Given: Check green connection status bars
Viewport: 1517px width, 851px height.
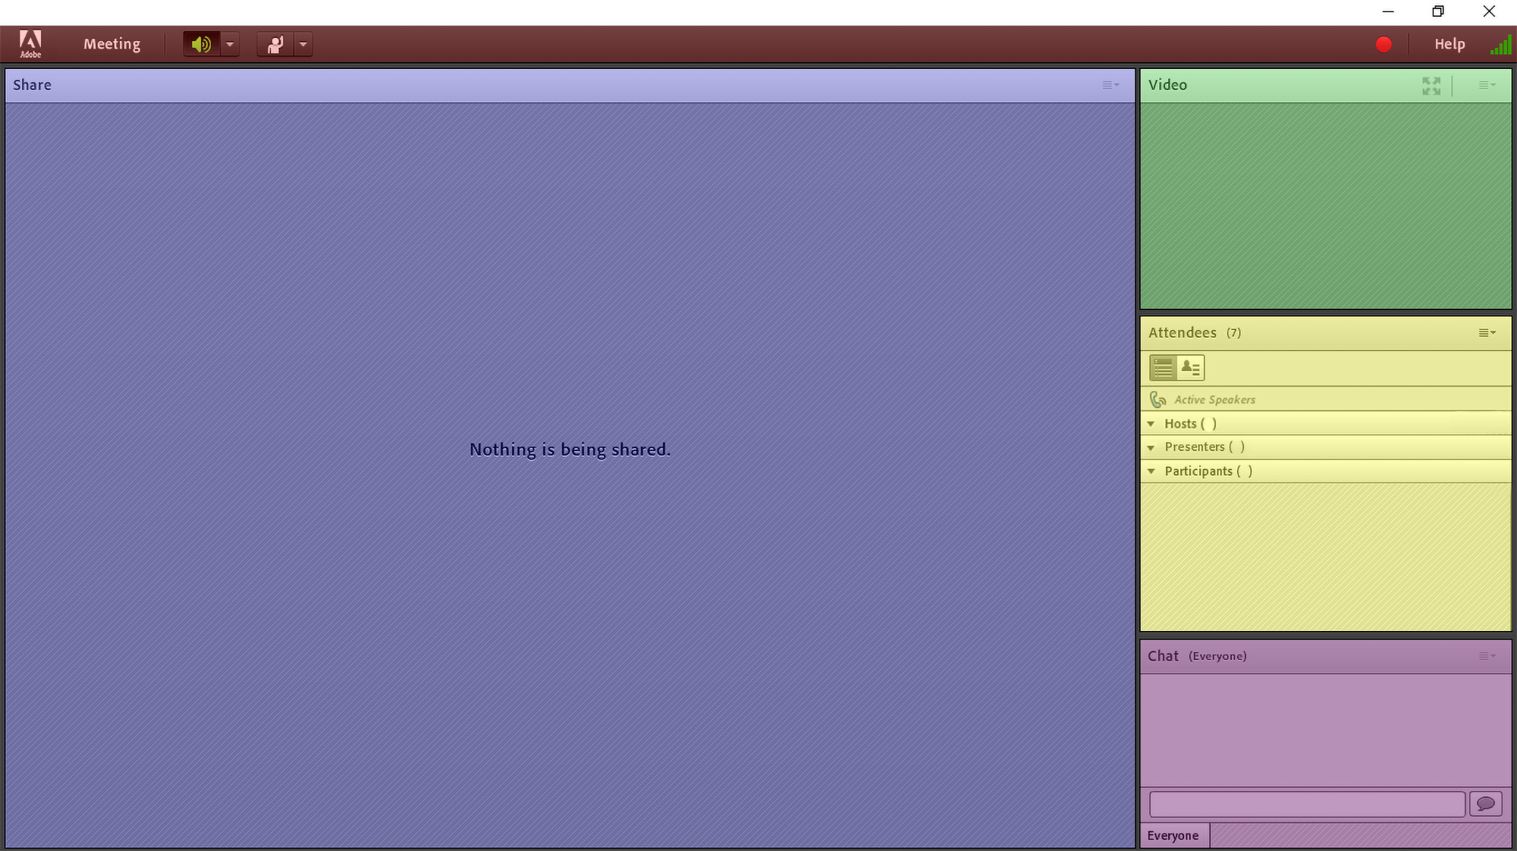Looking at the screenshot, I should click(x=1500, y=46).
